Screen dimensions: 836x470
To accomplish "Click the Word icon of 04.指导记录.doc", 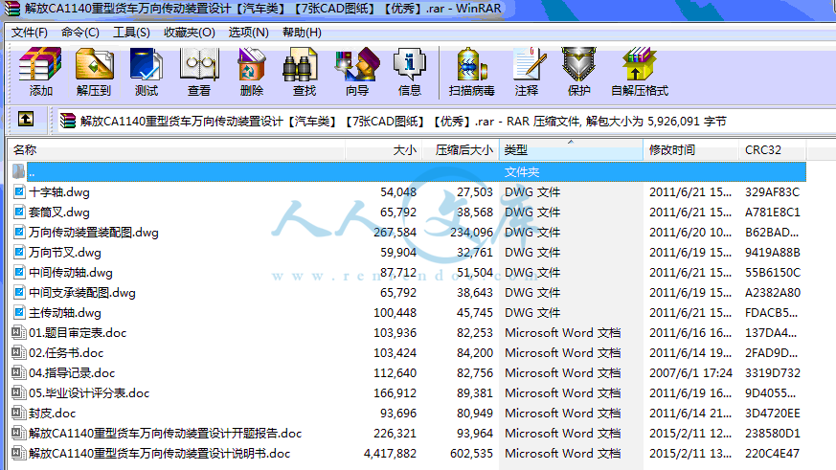I will [x=18, y=372].
